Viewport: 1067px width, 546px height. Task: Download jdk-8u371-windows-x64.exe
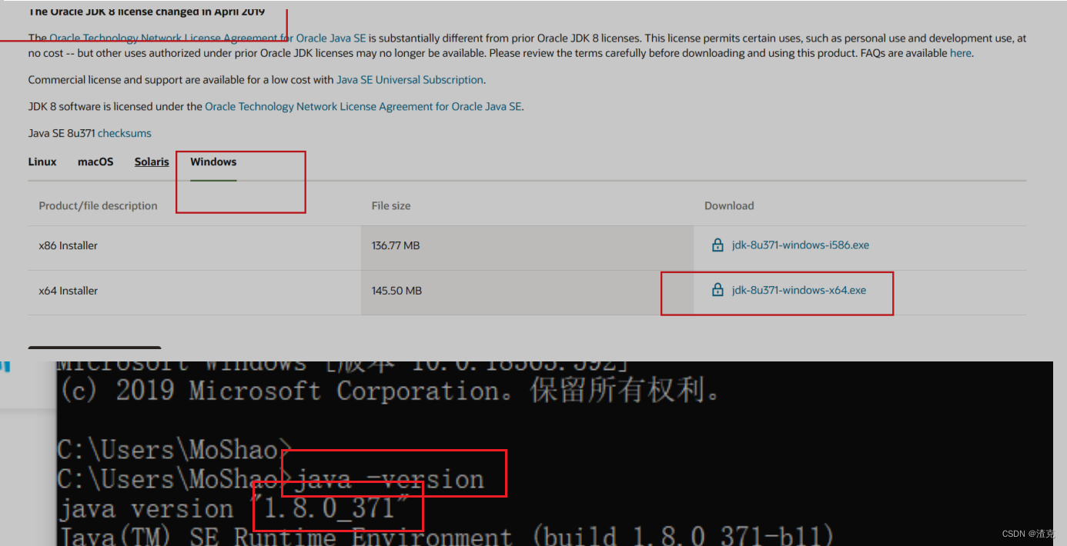pyautogui.click(x=798, y=290)
